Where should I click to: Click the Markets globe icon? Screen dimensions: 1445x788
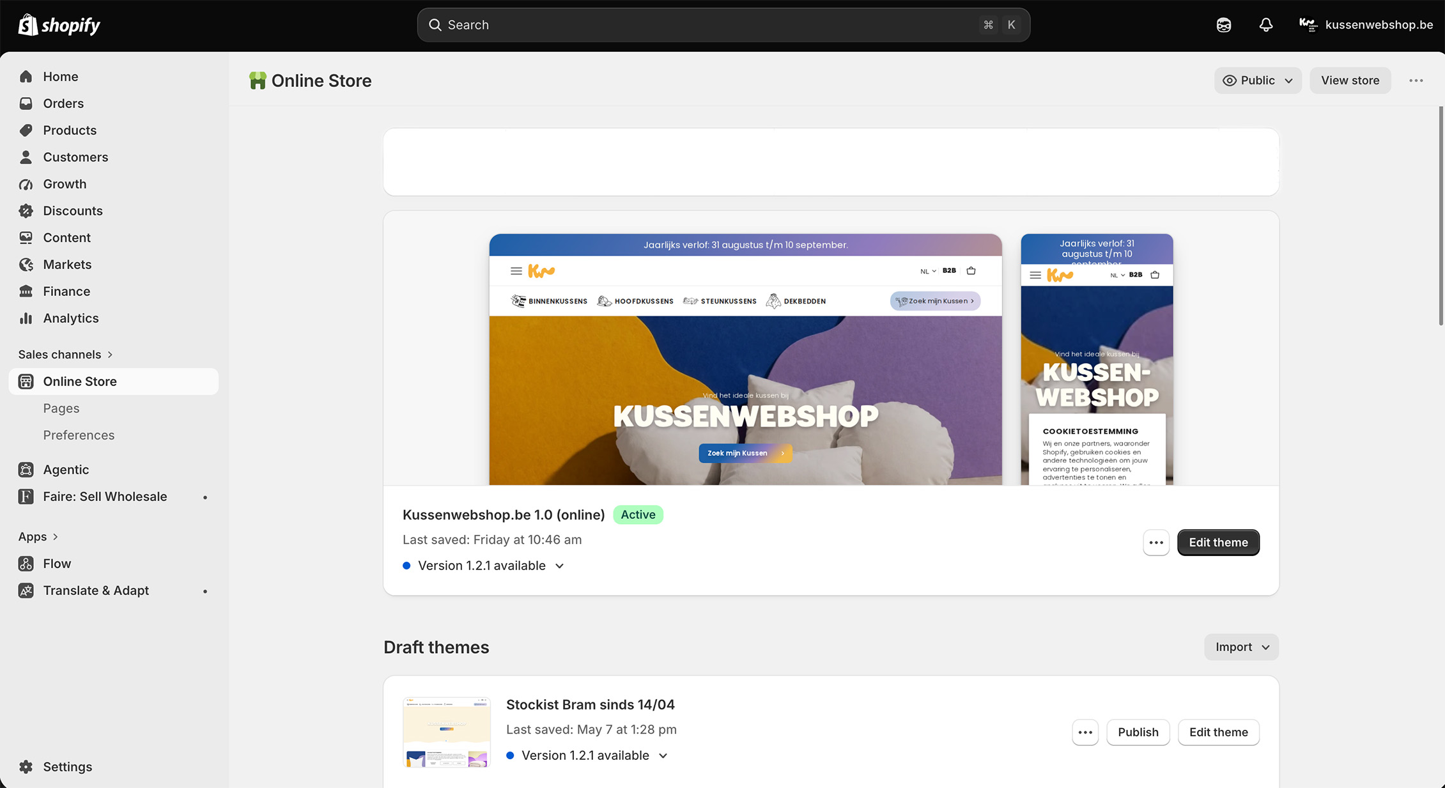point(26,265)
